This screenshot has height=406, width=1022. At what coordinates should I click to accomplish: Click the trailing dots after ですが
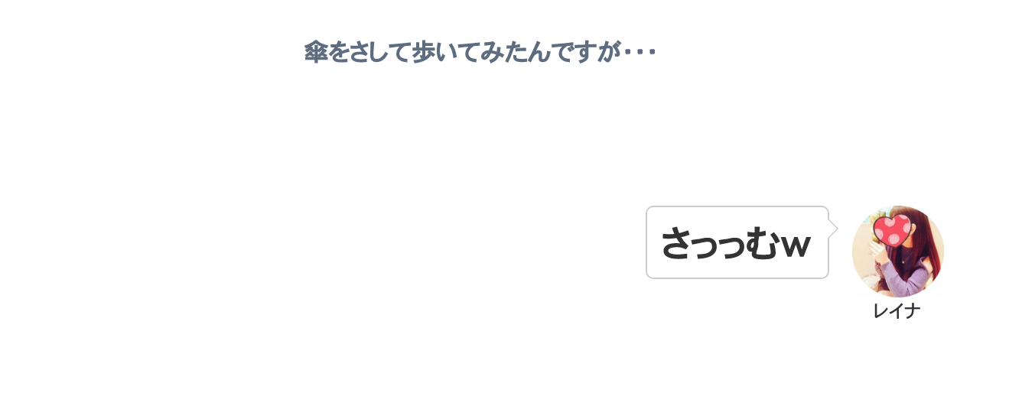click(640, 54)
